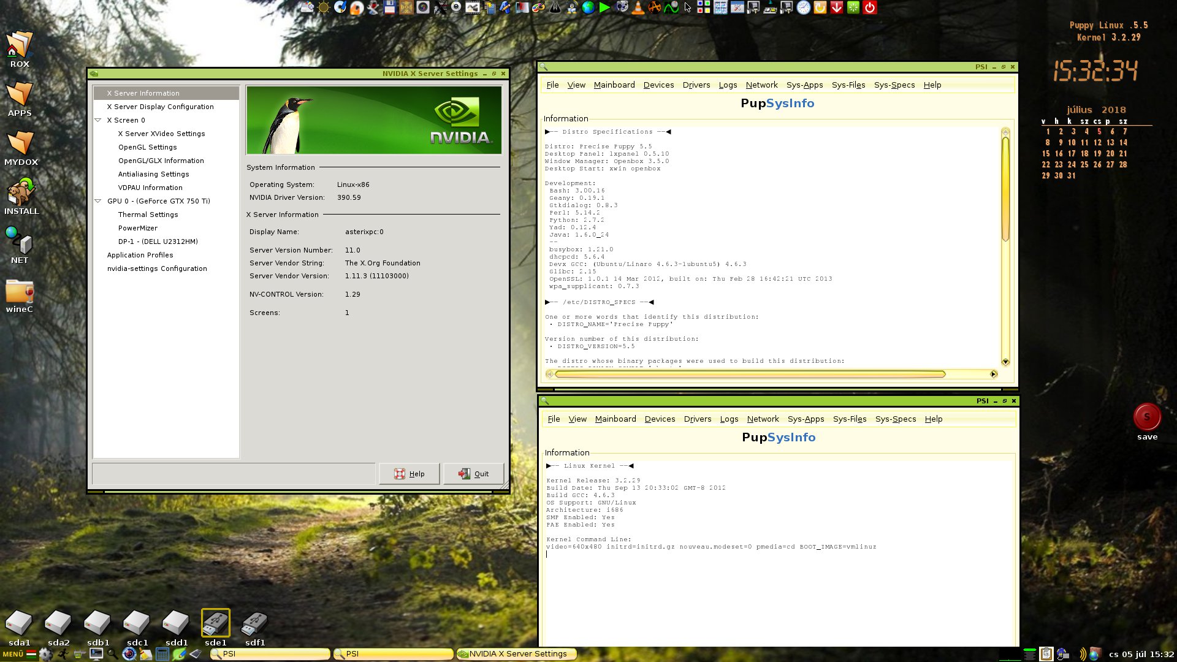Viewport: 1177px width, 662px height.
Task: Open Sys-Files menu in Linux Kernel PSI window
Action: tap(850, 419)
